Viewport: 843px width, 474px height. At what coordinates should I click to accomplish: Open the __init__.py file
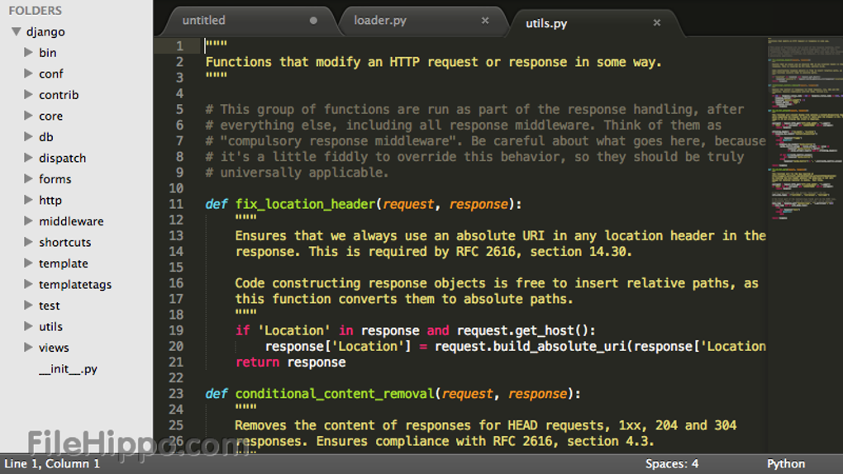68,369
